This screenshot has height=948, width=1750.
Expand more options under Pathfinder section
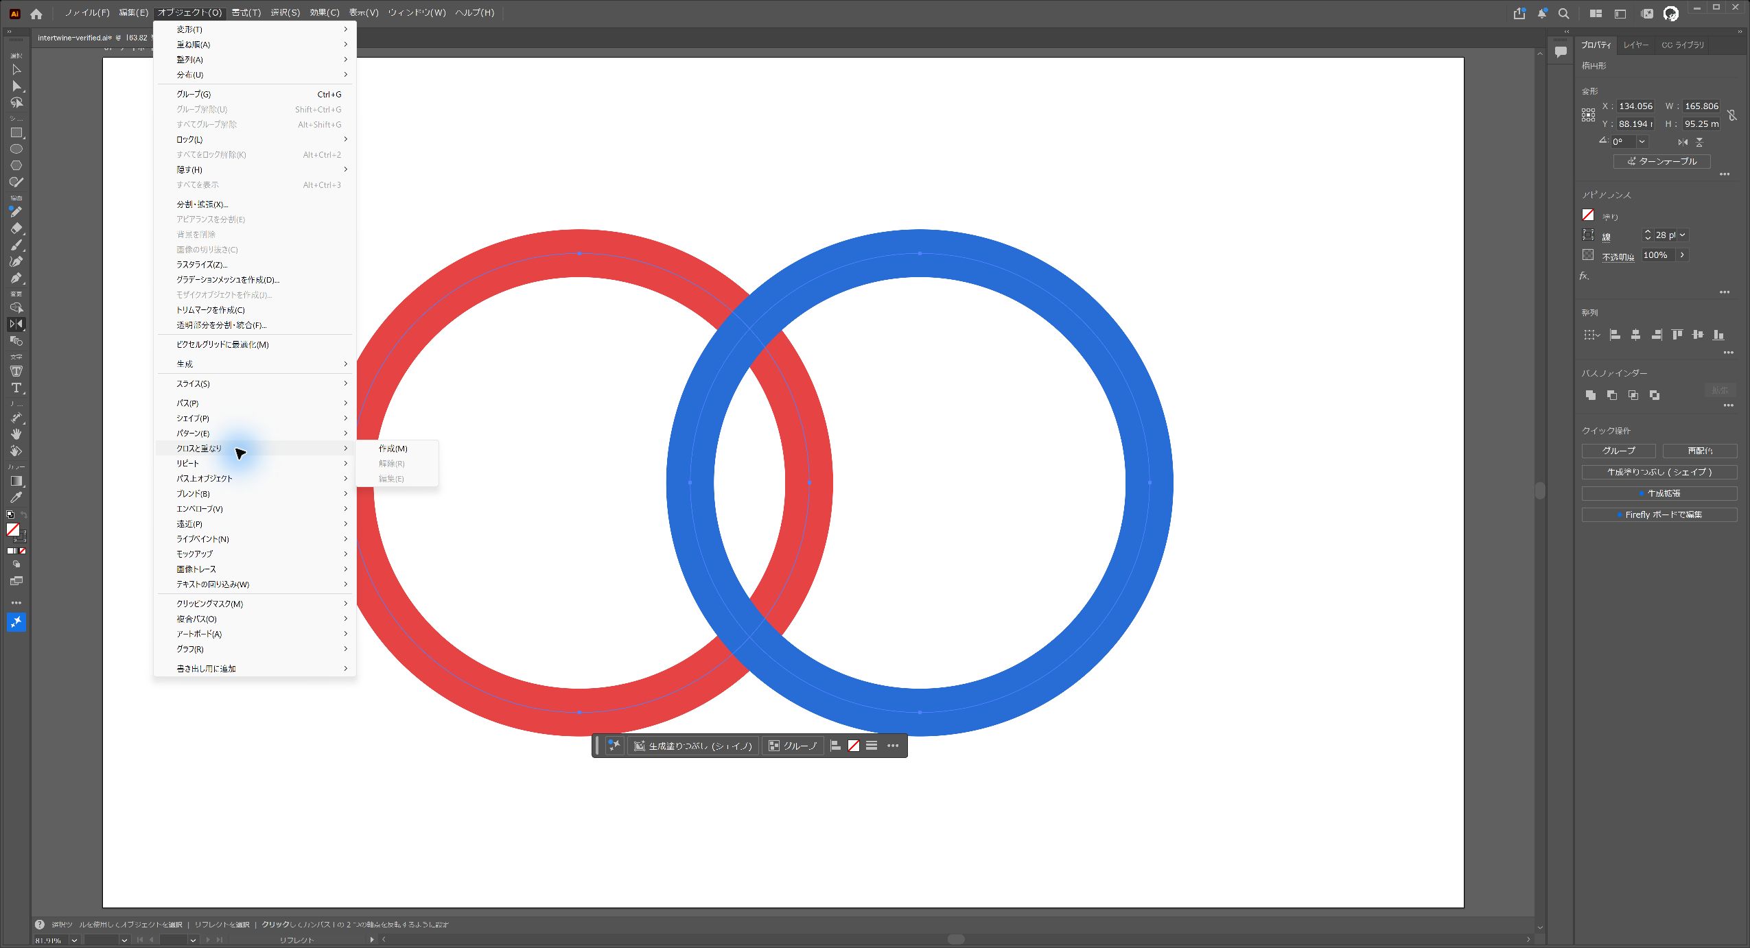click(x=1728, y=405)
